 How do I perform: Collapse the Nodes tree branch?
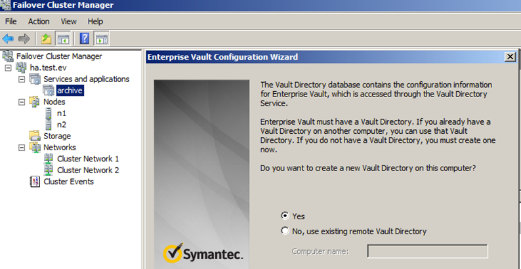[22, 102]
